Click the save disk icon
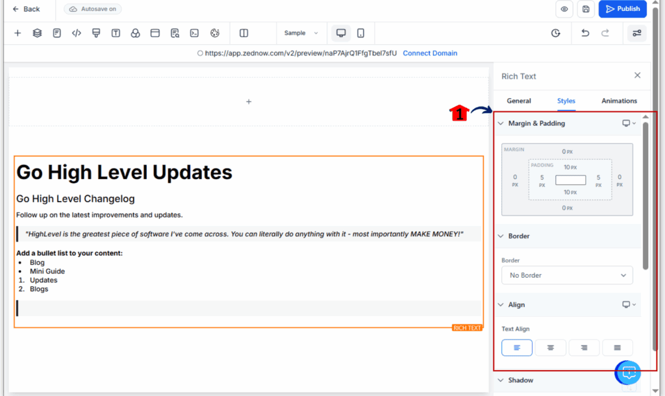Image resolution: width=665 pixels, height=396 pixels. tap(586, 9)
